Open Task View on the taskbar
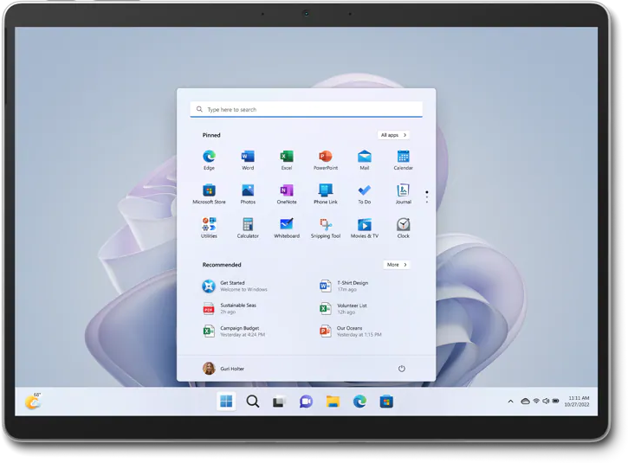Image resolution: width=628 pixels, height=463 pixels. pyautogui.click(x=279, y=402)
